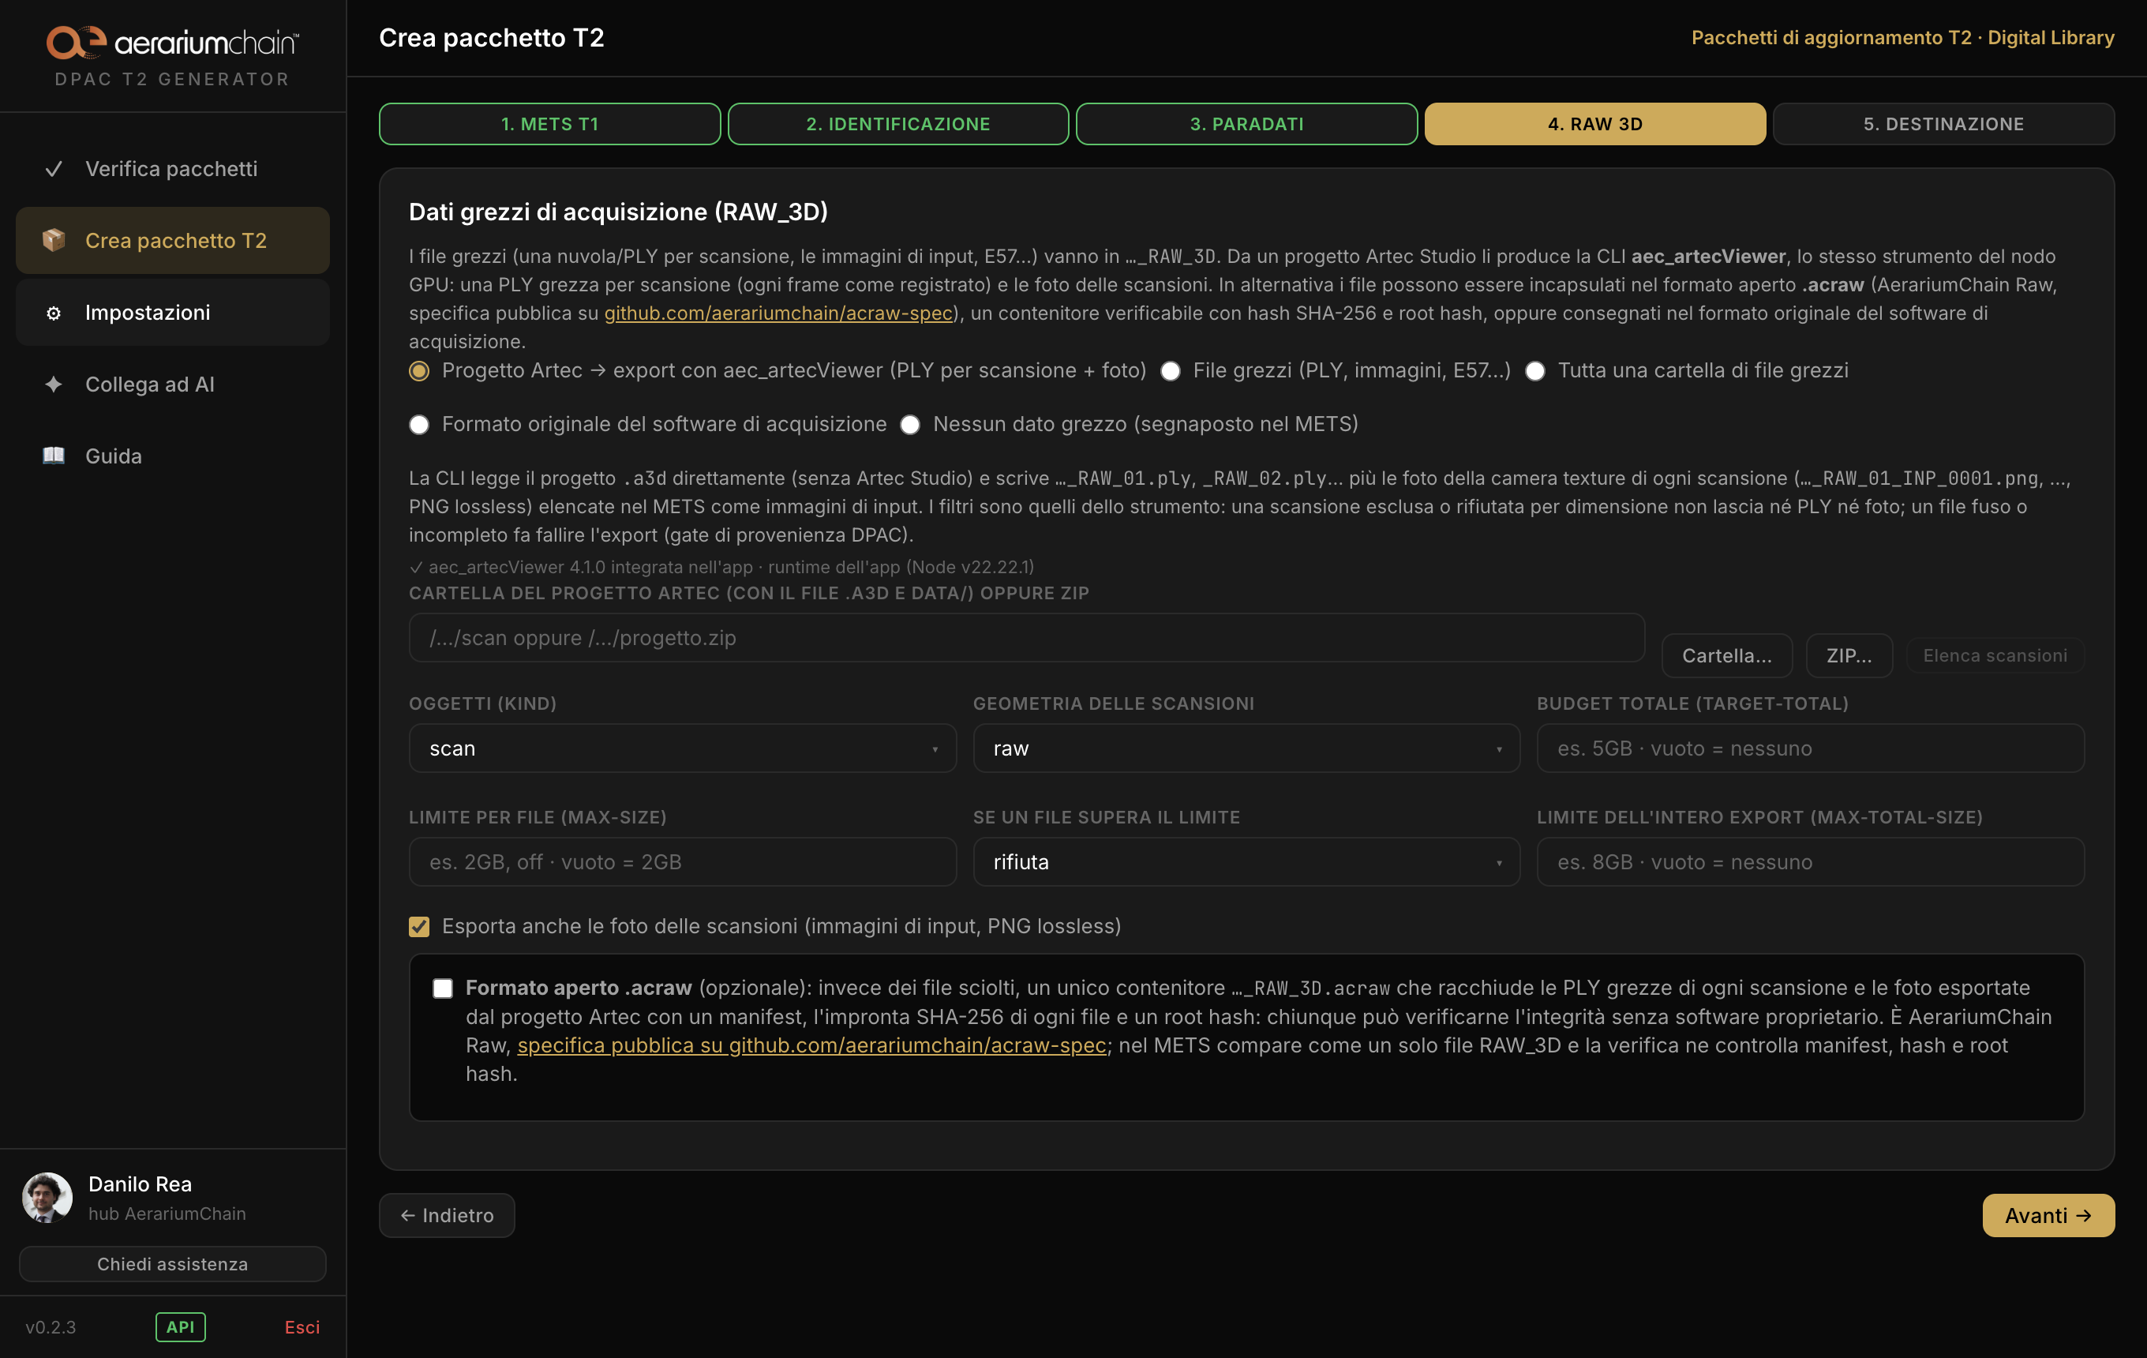2147x1358 pixels.
Task: Click the Elenca scansioni button
Action: (x=1995, y=655)
